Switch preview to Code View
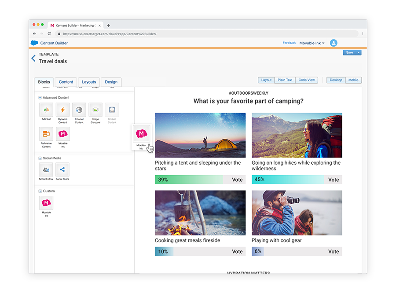396x298 pixels. pyautogui.click(x=307, y=80)
